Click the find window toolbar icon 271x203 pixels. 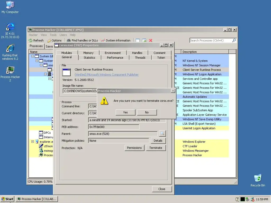138,40
